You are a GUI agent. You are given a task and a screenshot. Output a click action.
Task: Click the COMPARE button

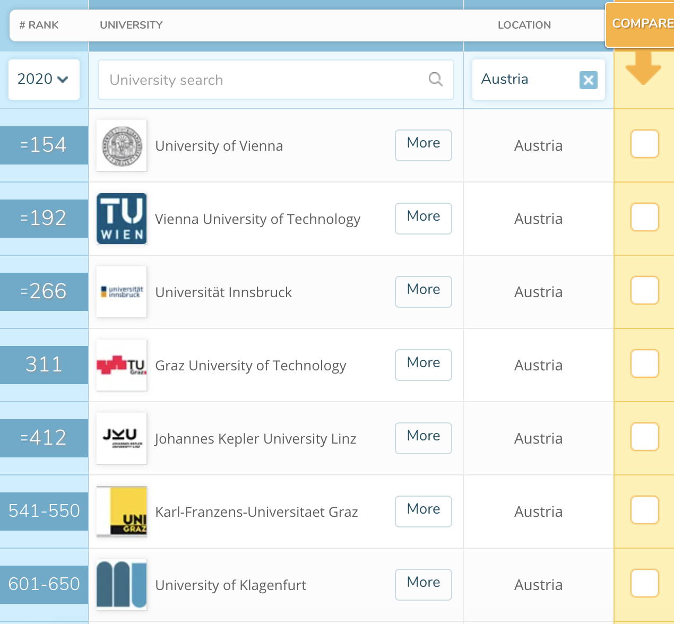pyautogui.click(x=640, y=24)
